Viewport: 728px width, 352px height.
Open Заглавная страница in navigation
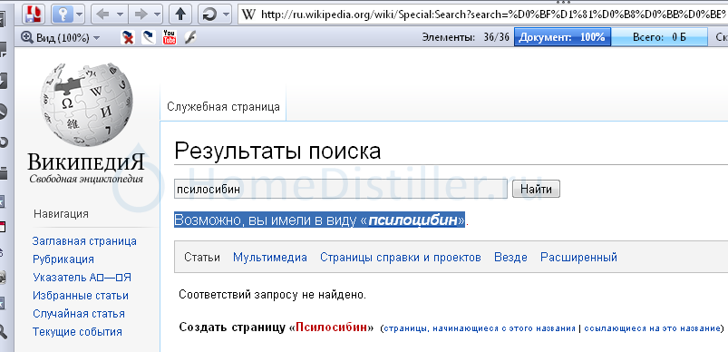point(84,241)
